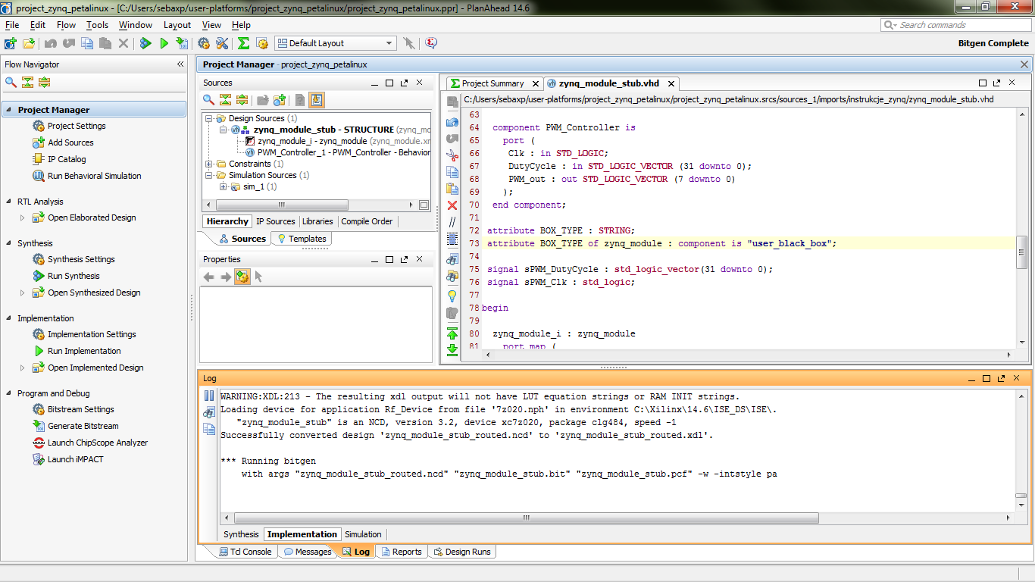
Task: Click the copy icon in Log panel
Action: 208,429
